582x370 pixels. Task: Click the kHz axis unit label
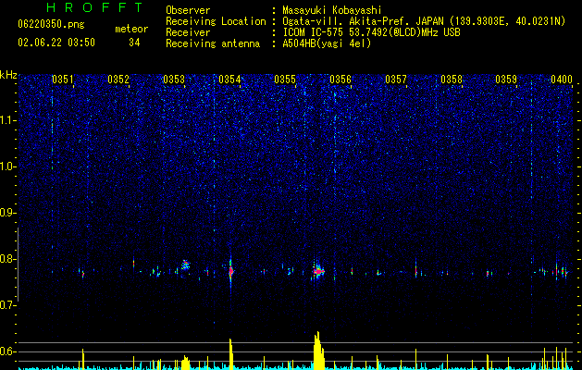[x=8, y=75]
